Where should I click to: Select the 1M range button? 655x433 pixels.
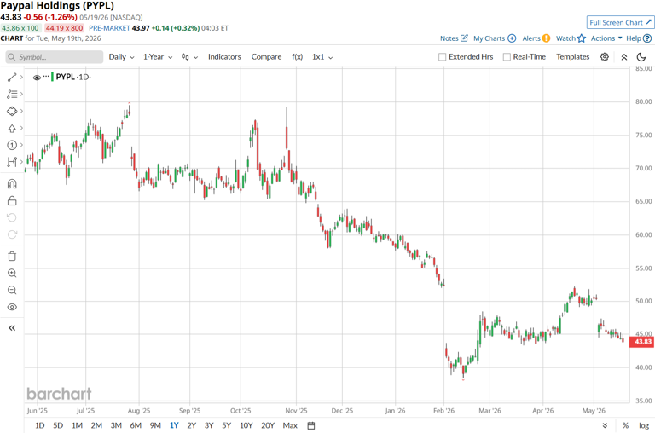[x=77, y=425]
